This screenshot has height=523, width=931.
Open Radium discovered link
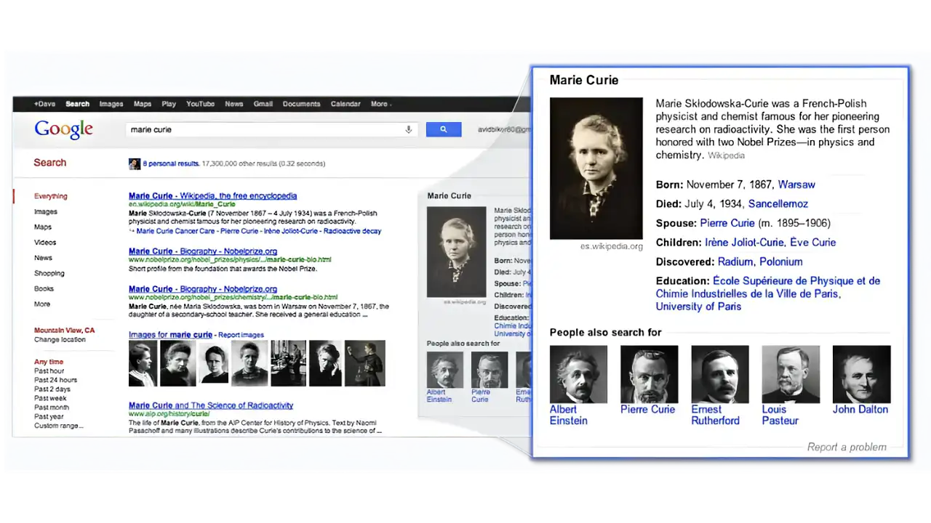735,261
